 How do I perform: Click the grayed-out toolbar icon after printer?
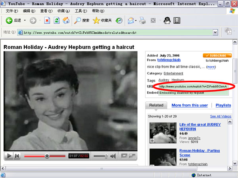click(153, 21)
